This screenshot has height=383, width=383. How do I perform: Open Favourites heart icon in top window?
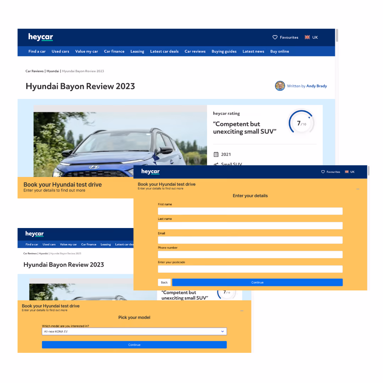point(275,37)
